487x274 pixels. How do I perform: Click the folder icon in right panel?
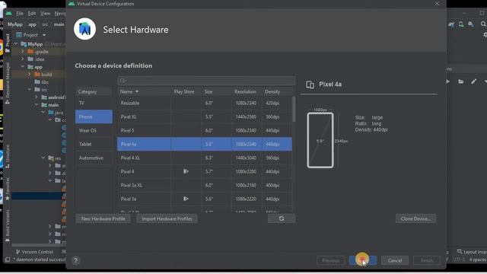point(461,81)
